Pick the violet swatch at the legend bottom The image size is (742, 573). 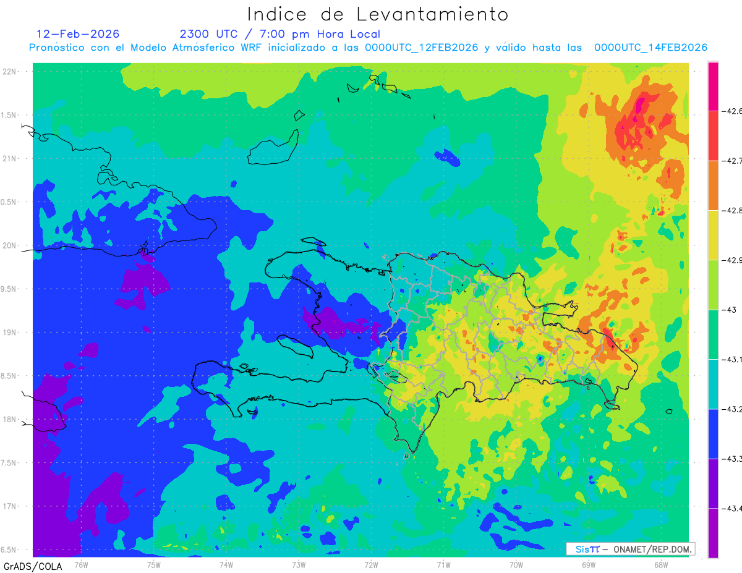(x=713, y=533)
